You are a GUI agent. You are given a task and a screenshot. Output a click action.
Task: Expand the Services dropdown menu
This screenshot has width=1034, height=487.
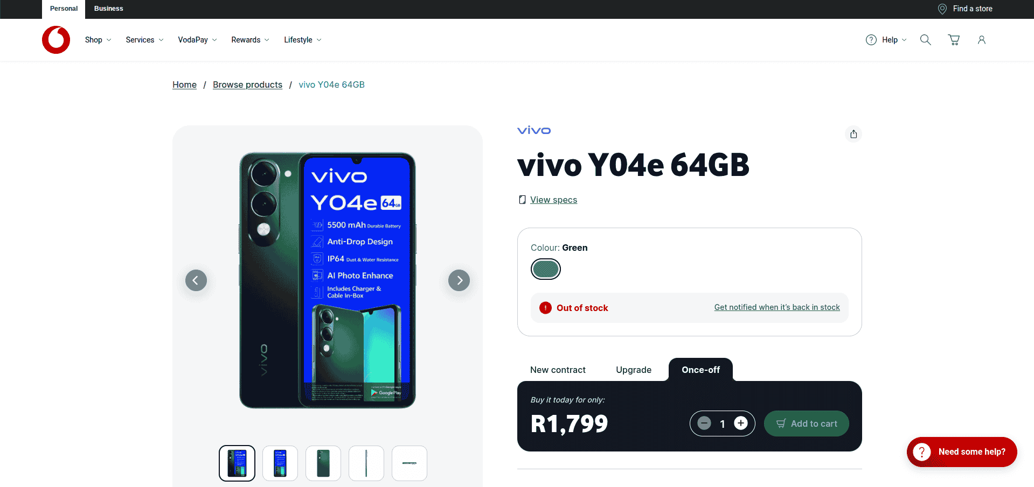coord(145,40)
